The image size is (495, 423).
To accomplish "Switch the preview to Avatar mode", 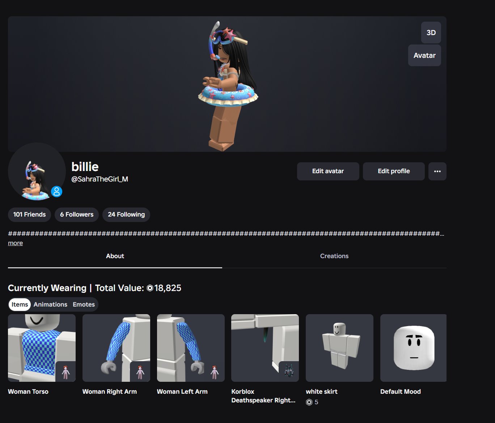I will coord(424,55).
